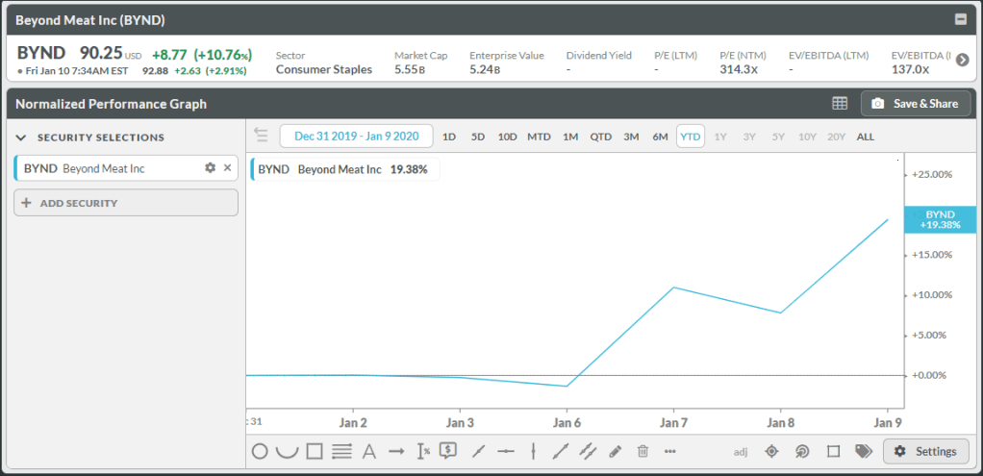Select the rectangle drawing tool

[315, 451]
